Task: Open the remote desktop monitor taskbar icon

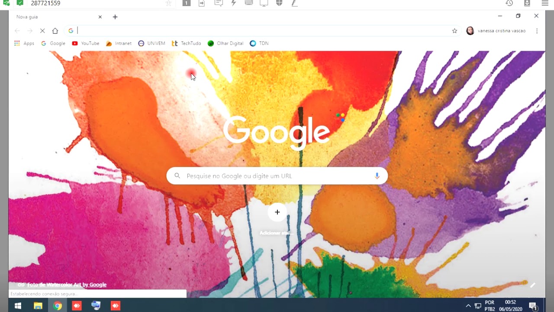Action: click(x=96, y=306)
